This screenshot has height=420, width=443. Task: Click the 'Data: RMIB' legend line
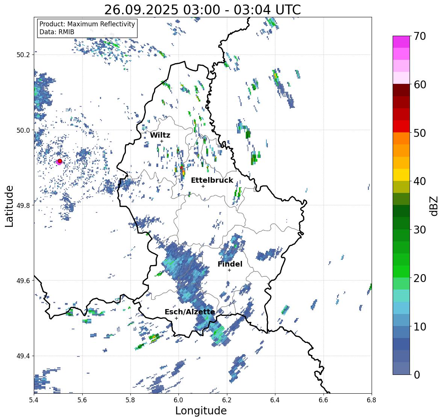tap(57, 32)
